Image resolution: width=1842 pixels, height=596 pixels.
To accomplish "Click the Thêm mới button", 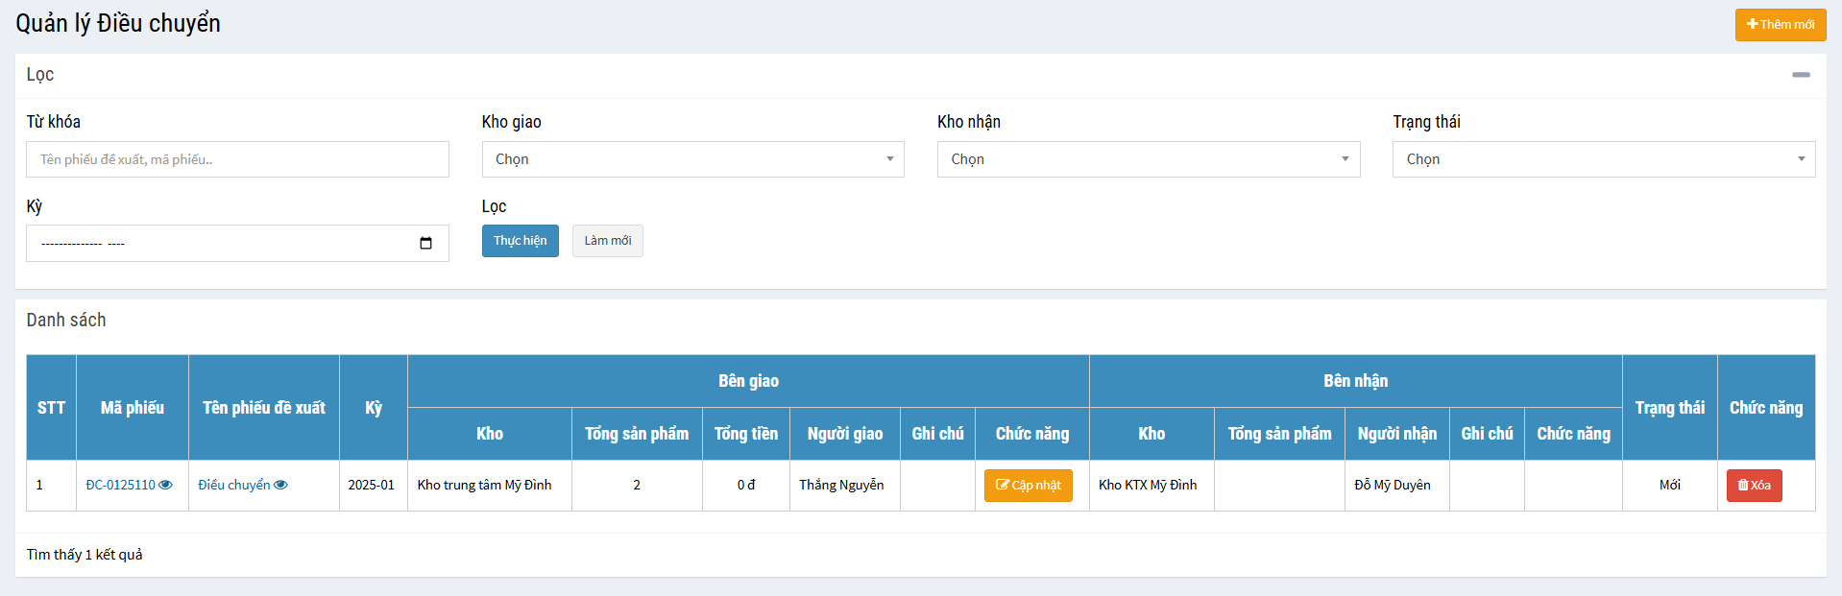I will click(x=1780, y=25).
